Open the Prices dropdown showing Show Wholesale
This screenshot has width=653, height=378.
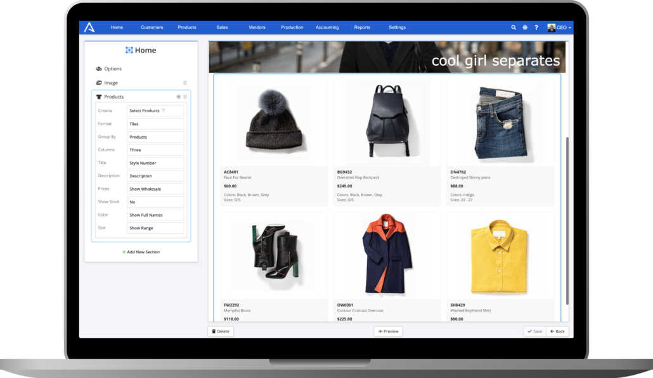(x=155, y=189)
